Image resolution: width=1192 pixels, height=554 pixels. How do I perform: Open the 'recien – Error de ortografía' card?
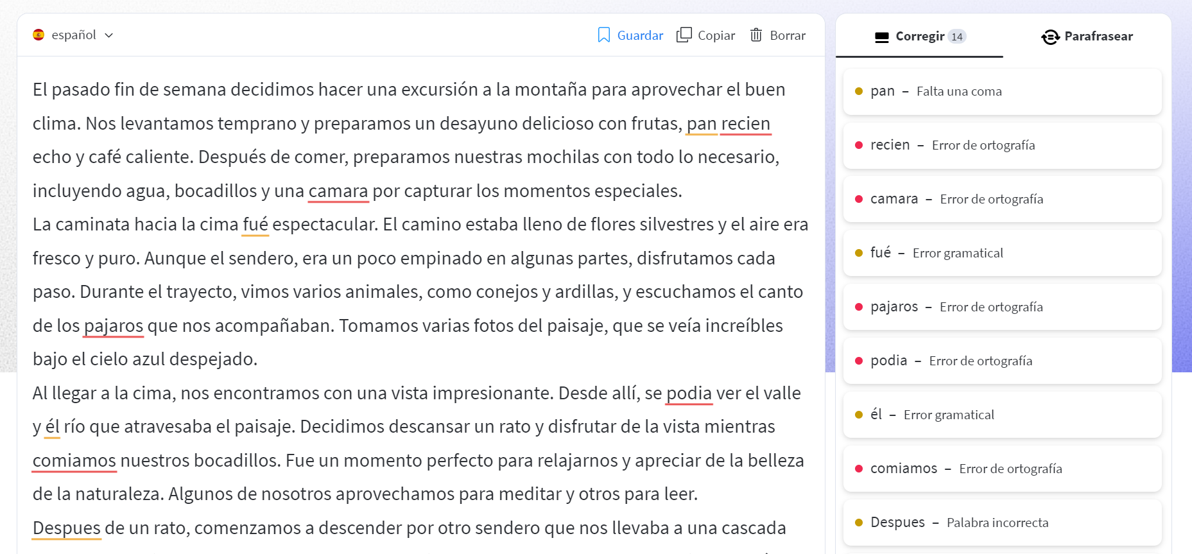pyautogui.click(x=1002, y=145)
